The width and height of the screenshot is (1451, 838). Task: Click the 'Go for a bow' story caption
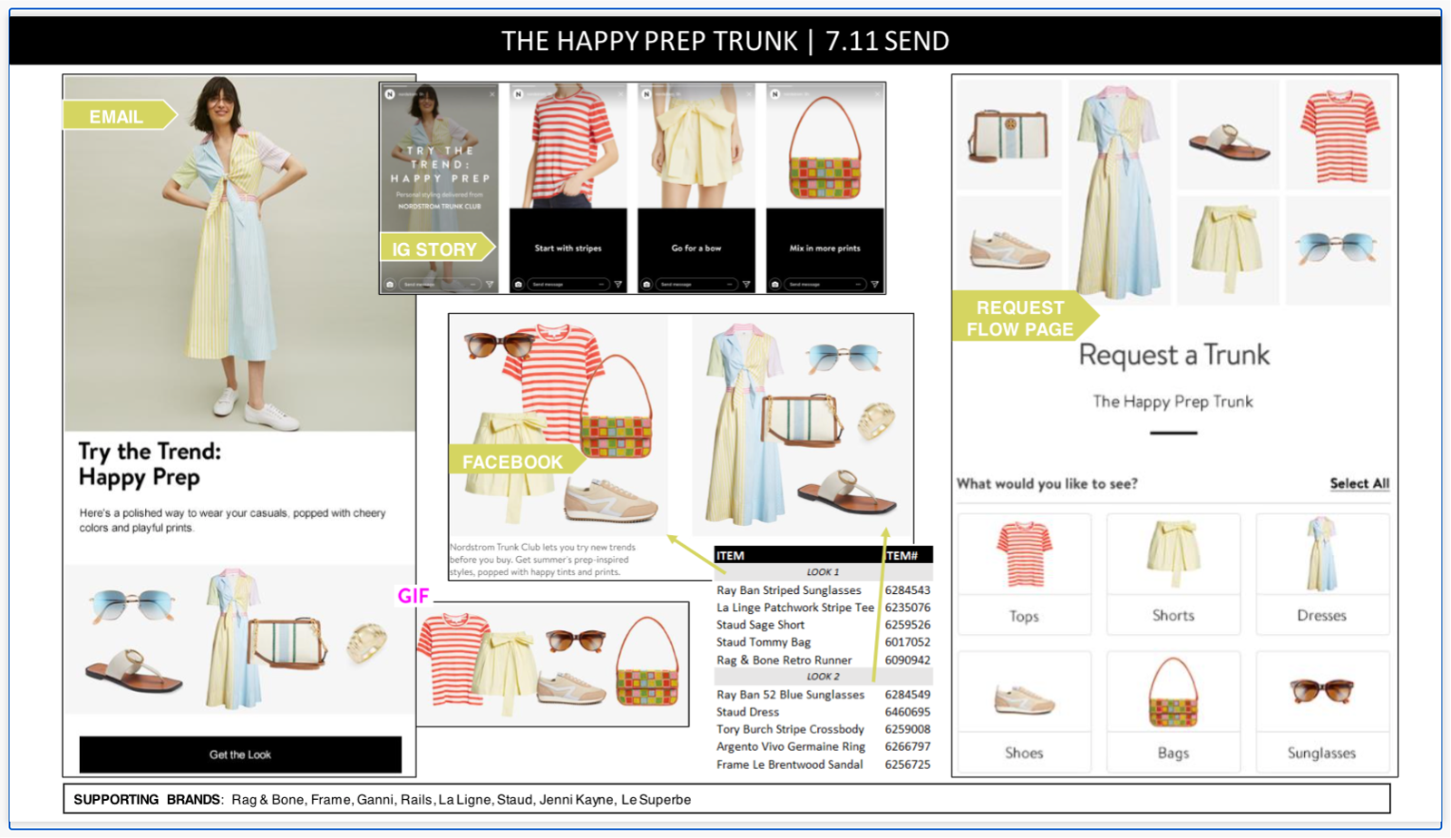[x=696, y=248]
